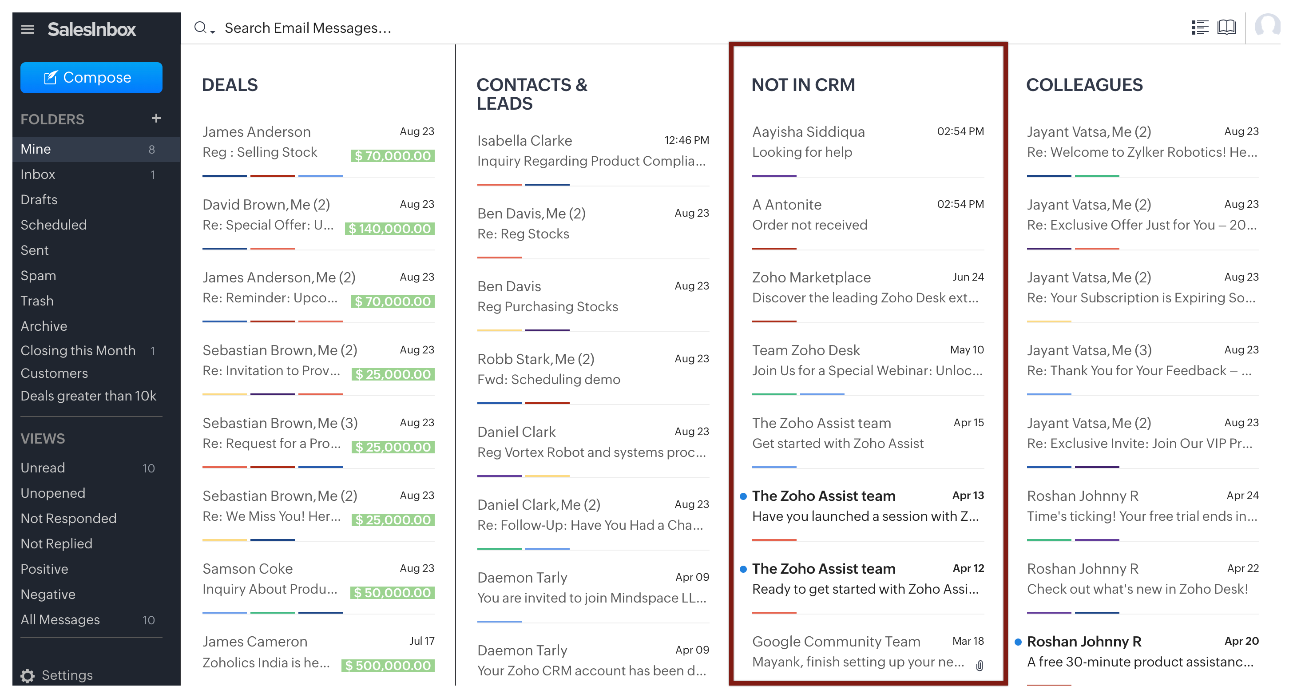The width and height of the screenshot is (1293, 698).
Task: Expand the search options dropdown arrow
Action: [213, 32]
